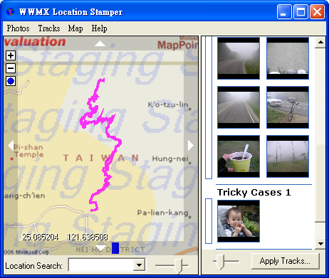Image resolution: width=329 pixels, height=278 pixels.
Task: Click the map zoom out minus icon
Action: coord(11,68)
